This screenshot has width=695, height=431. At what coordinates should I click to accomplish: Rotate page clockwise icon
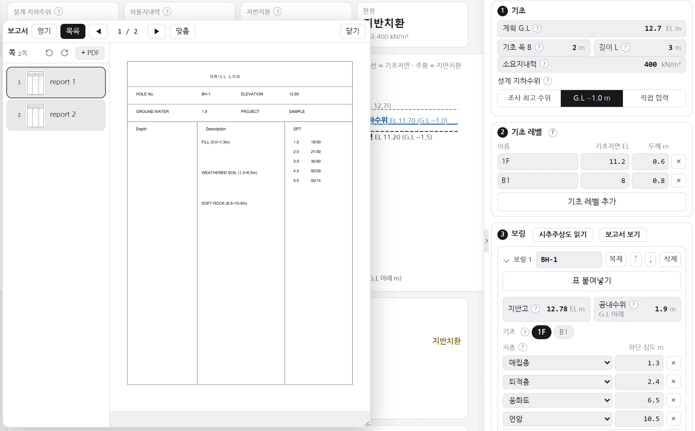point(65,53)
